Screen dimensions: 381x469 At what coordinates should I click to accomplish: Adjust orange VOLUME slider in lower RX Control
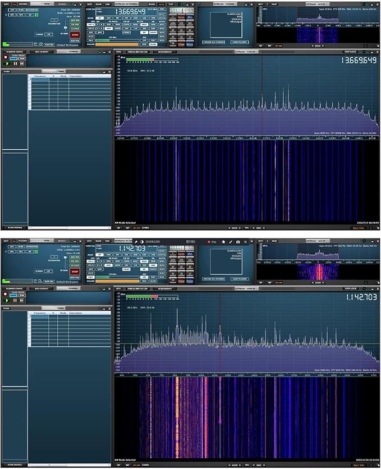click(117, 281)
